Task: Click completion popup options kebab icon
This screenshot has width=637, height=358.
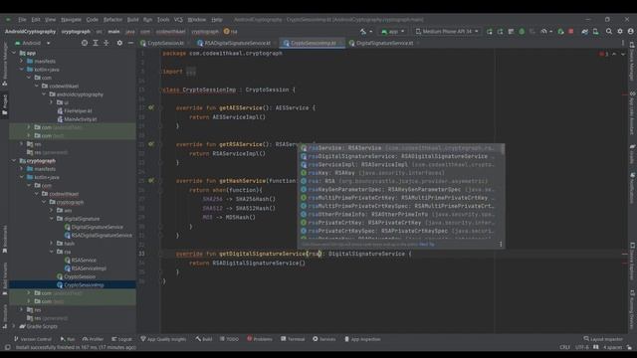Action: point(501,244)
